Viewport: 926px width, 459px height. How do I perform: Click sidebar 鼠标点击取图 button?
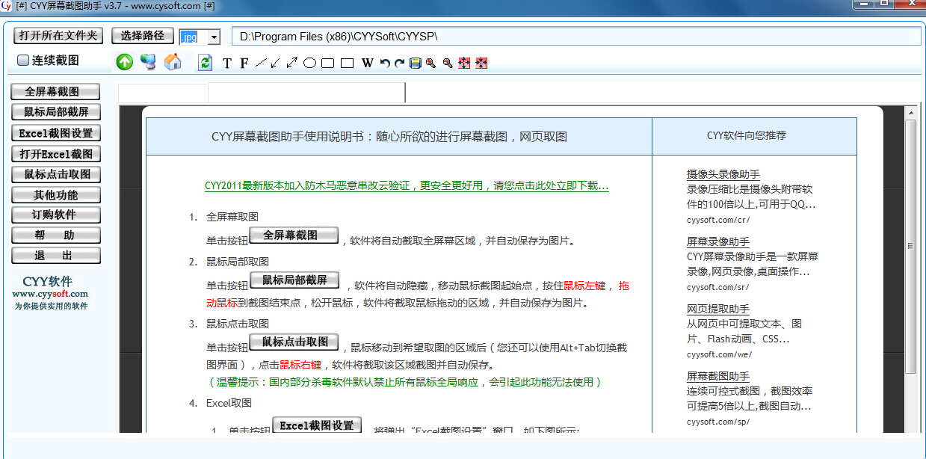click(x=56, y=174)
